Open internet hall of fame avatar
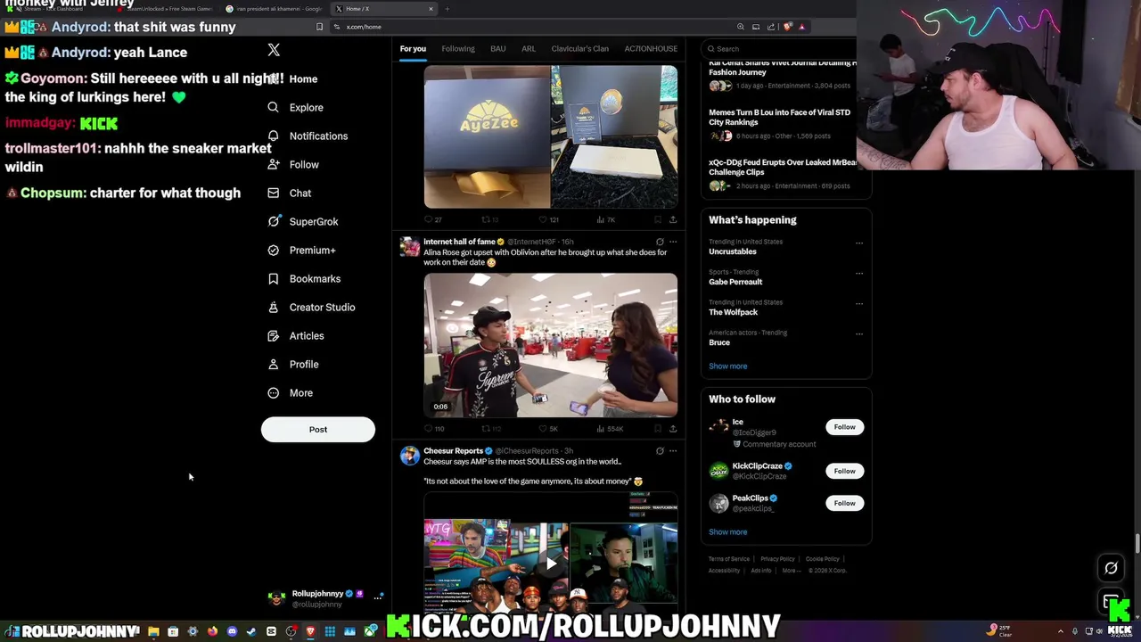This screenshot has width=1141, height=642. [x=410, y=247]
